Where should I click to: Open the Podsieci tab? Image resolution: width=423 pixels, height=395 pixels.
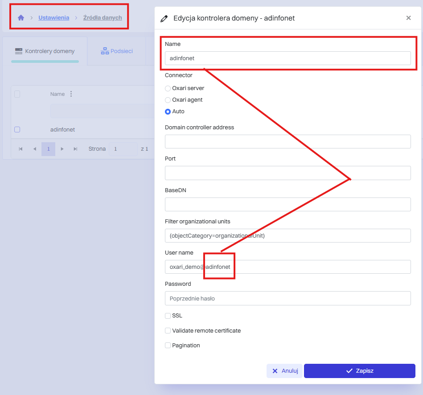point(117,51)
